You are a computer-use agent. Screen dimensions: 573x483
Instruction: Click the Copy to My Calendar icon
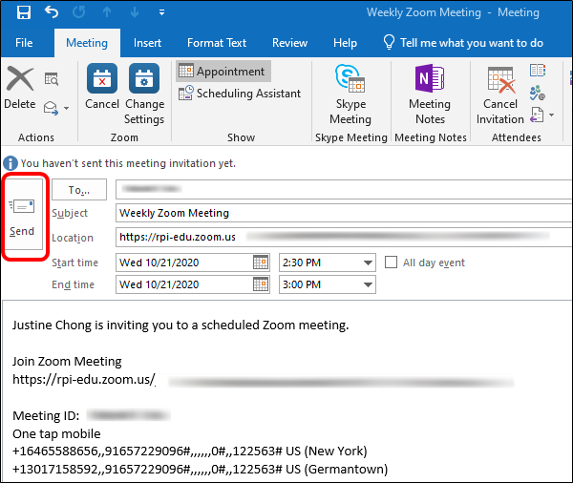click(52, 79)
